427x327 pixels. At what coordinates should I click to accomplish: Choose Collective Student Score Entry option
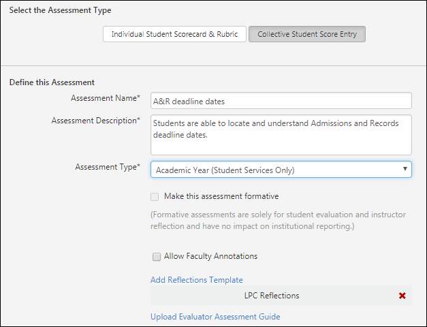(307, 34)
